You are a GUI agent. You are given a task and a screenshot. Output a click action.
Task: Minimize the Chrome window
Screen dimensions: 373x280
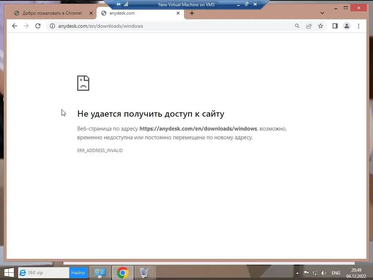(336, 8)
